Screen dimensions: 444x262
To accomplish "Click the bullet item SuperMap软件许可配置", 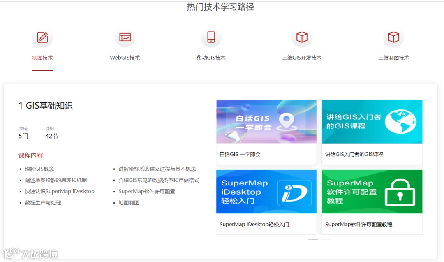I will 147,192.
